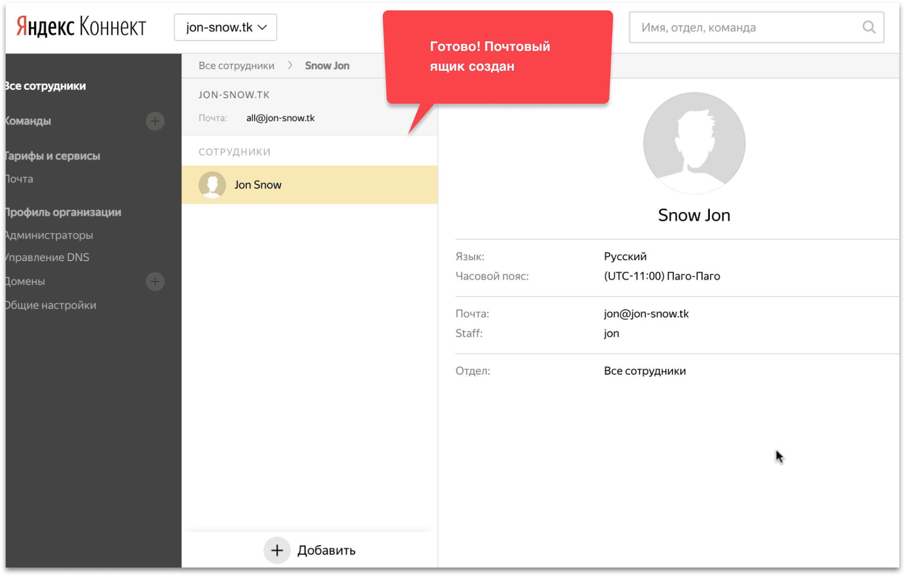
Task: Click the all@jon-snow.tk email address
Action: [280, 118]
